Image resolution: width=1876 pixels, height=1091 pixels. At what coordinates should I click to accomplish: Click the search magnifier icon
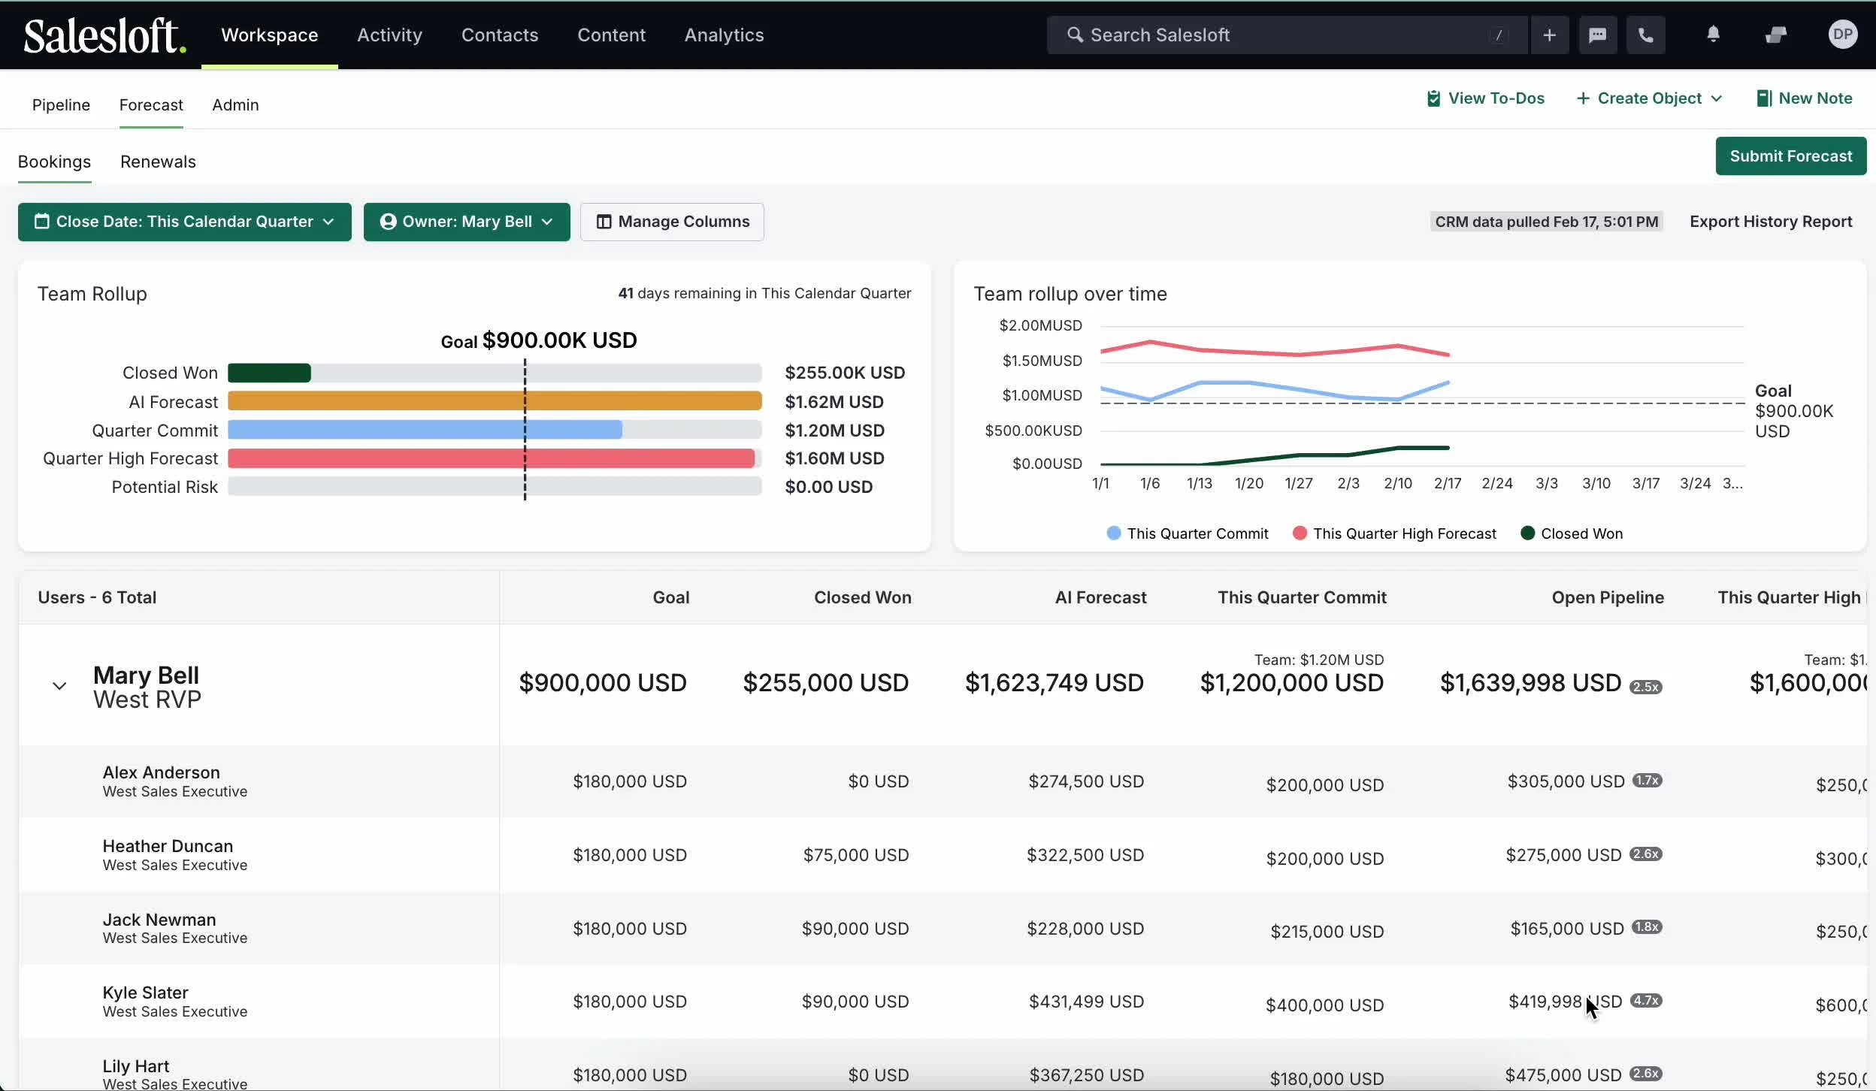pos(1075,35)
